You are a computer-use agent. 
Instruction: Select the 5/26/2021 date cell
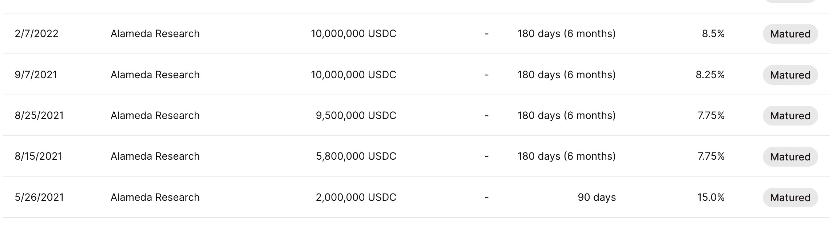pyautogui.click(x=39, y=198)
